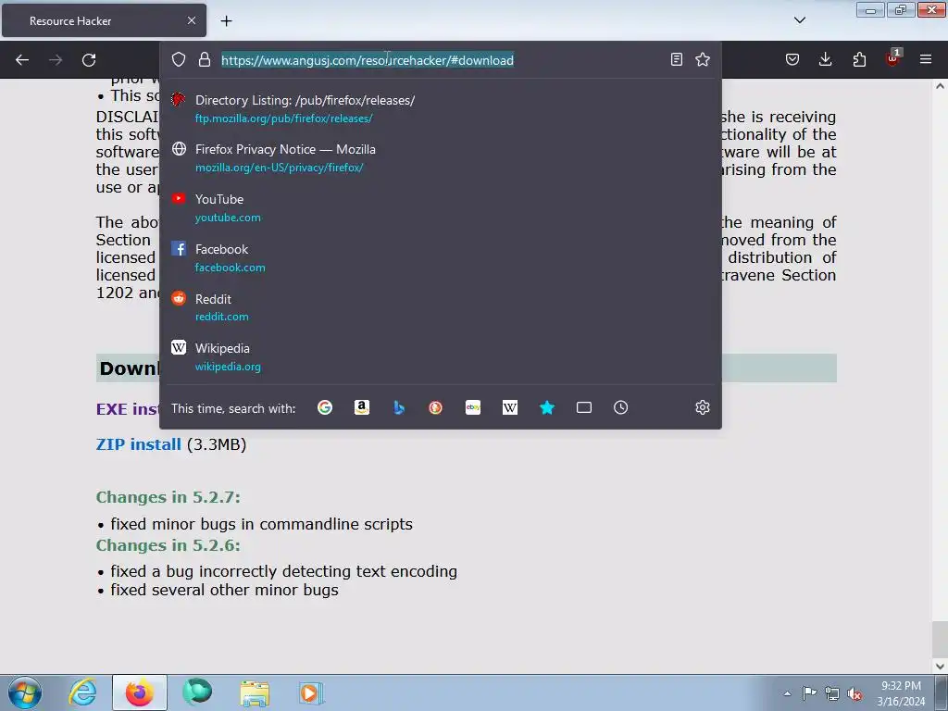Choose the YouTube suggestion
This screenshot has height=711, width=948.
pos(441,208)
